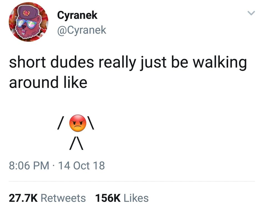This screenshot has height=213, width=259.
Task: Click the word 'Likes' label
Action: coord(136,198)
